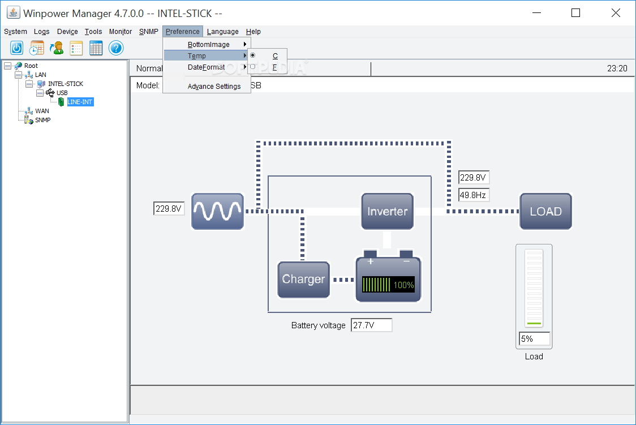Click the Java app icon in title bar

pyautogui.click(x=14, y=13)
